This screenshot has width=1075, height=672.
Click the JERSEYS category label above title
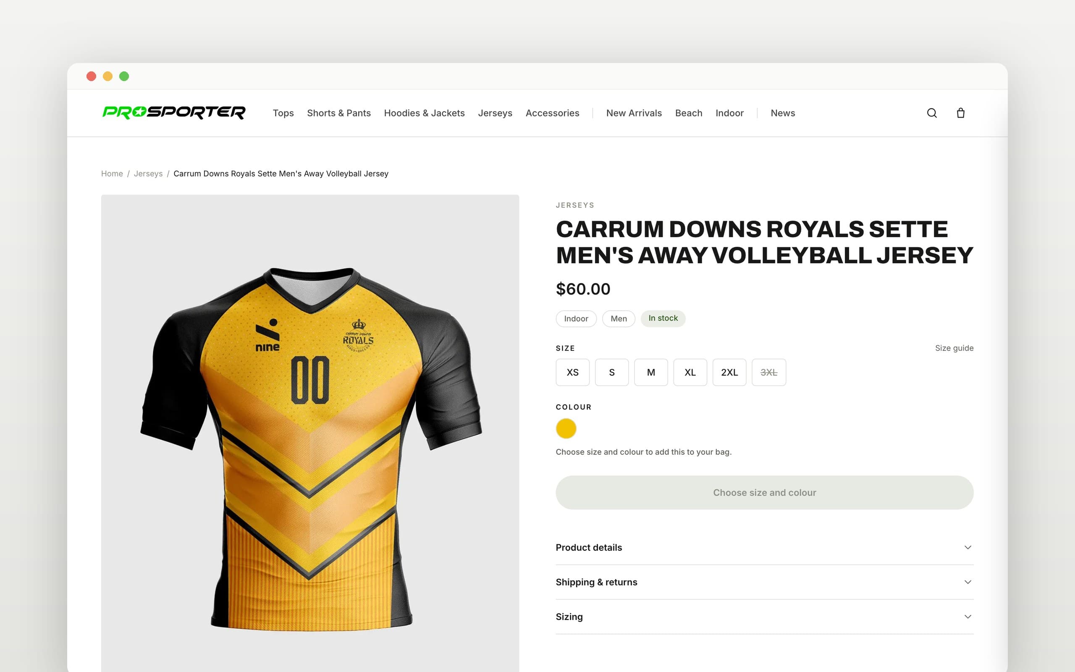(575, 205)
